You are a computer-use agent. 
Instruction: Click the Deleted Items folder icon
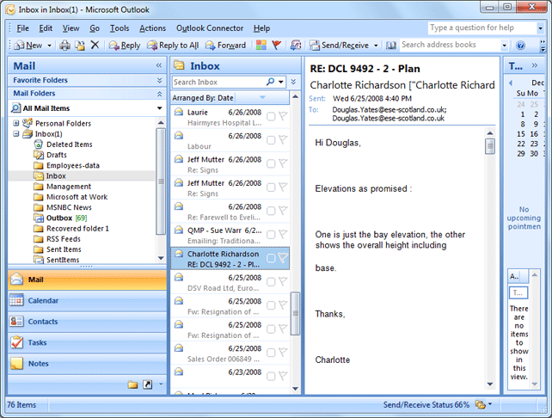coord(39,144)
